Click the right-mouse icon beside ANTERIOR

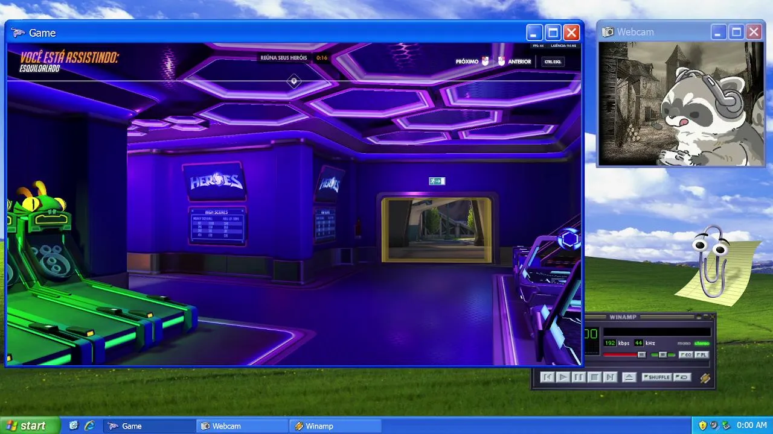tap(501, 61)
